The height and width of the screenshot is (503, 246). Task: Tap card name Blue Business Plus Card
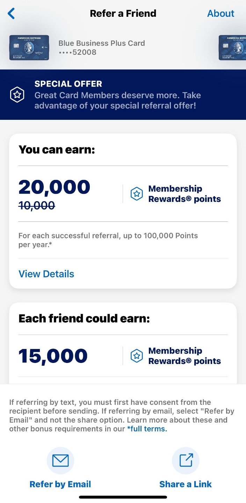[101, 43]
